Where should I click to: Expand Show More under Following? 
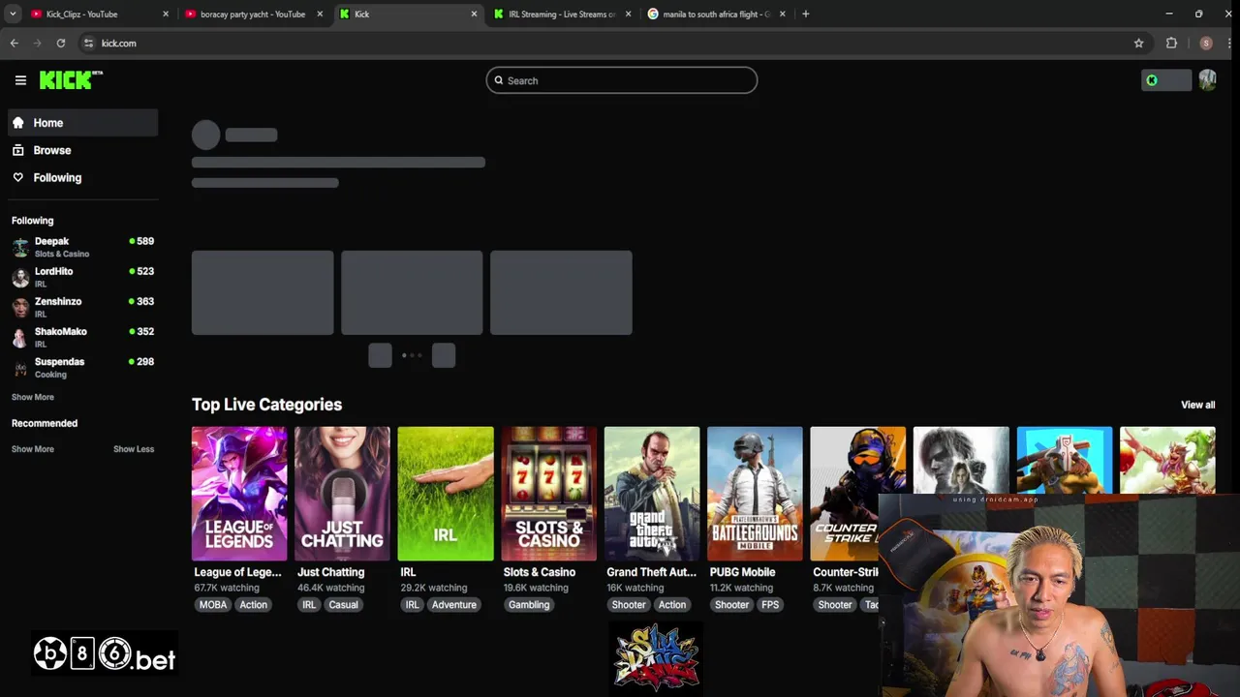[x=33, y=397]
